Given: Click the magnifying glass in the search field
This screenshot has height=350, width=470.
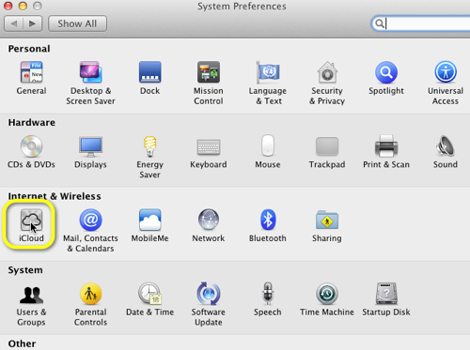Looking at the screenshot, I should point(380,23).
